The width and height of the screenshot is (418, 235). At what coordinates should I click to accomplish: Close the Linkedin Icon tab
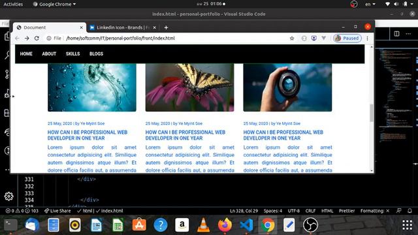click(154, 27)
